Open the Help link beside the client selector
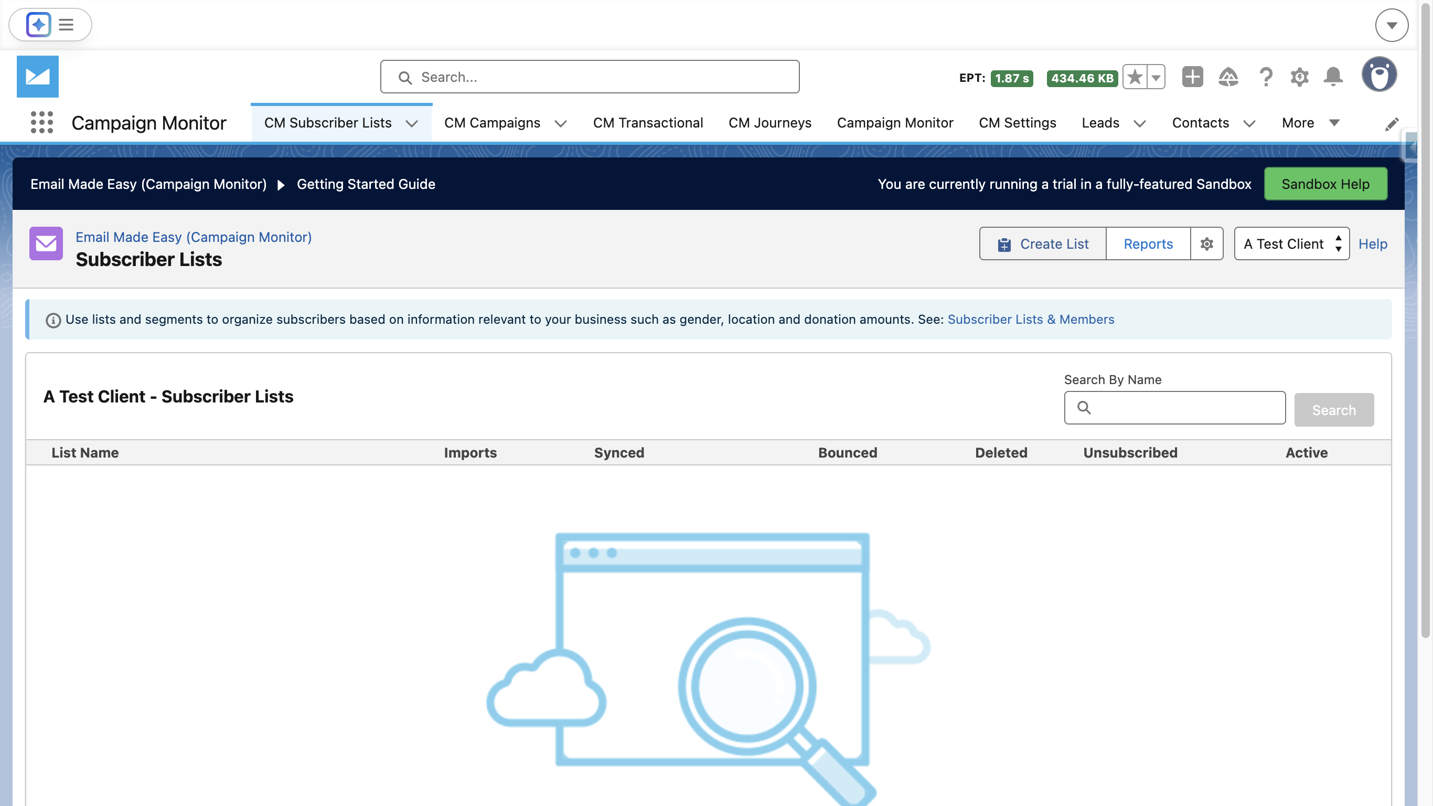 (x=1372, y=244)
